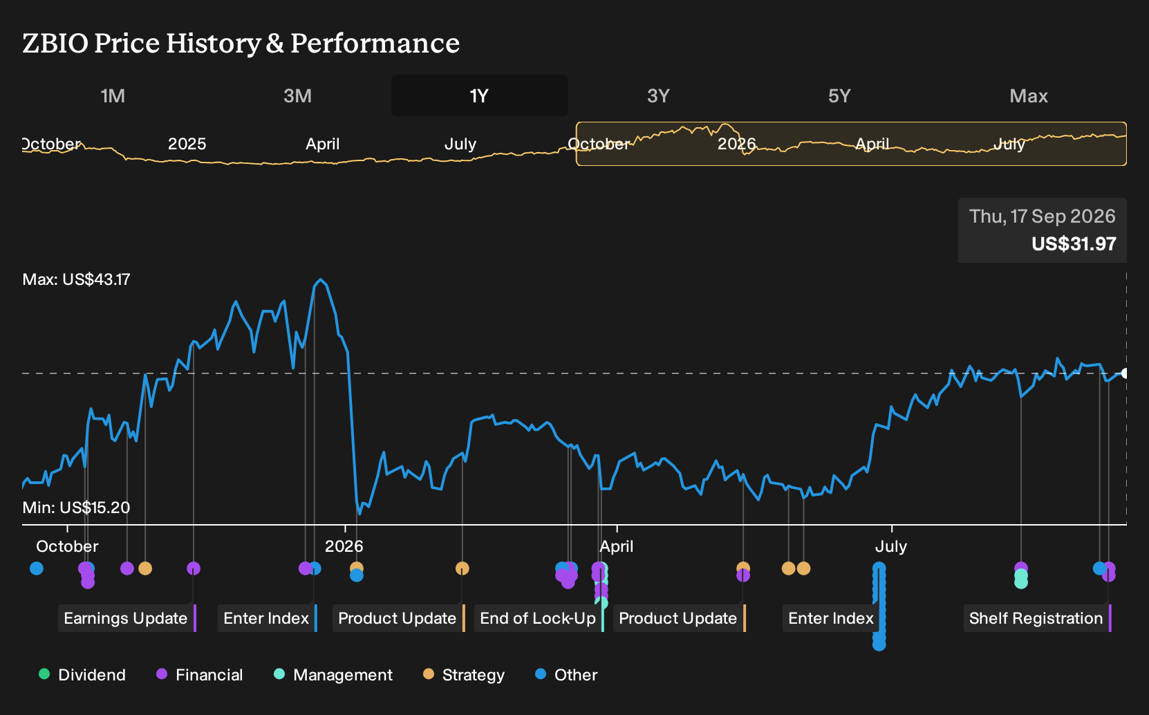
Task: Switch to the 3Y time range
Action: 658,95
